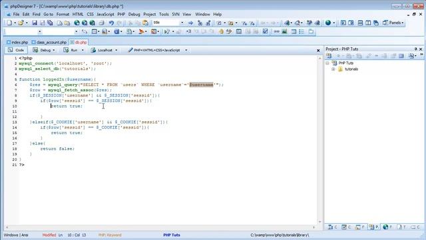Click the insert image icon in the second toolbar

tap(284, 31)
